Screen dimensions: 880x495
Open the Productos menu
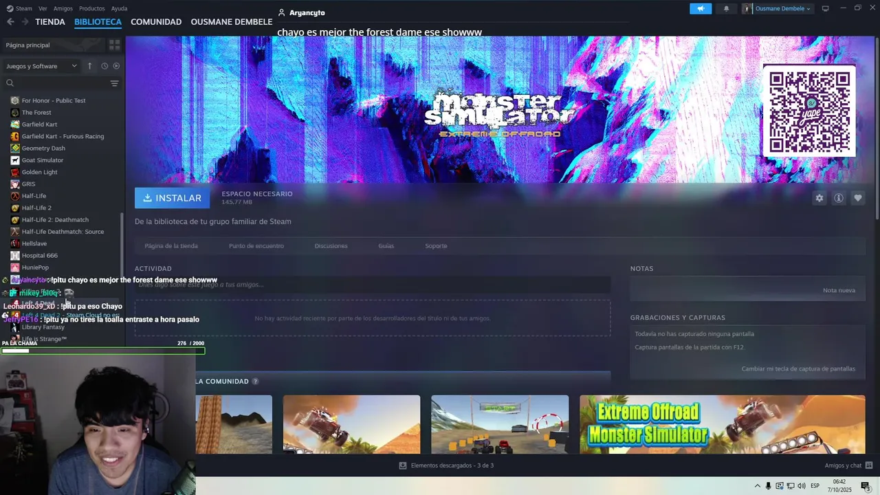coord(92,8)
